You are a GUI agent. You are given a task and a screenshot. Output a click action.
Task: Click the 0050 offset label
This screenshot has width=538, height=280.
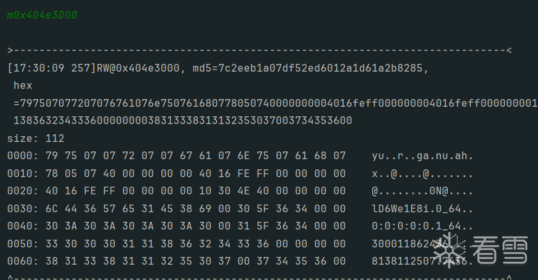tap(19, 244)
